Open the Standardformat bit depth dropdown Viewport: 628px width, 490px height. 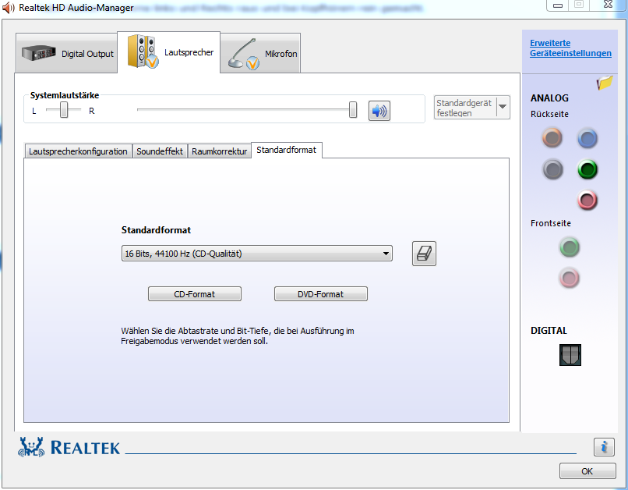pos(256,254)
